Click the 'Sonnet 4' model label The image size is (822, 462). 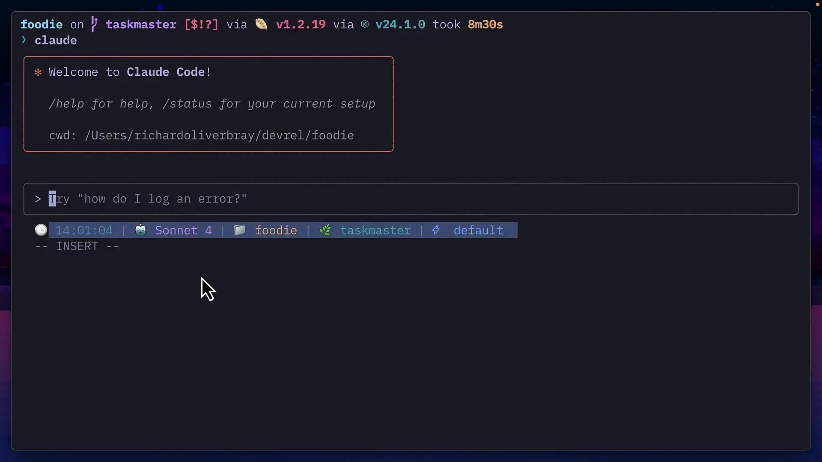tap(183, 230)
